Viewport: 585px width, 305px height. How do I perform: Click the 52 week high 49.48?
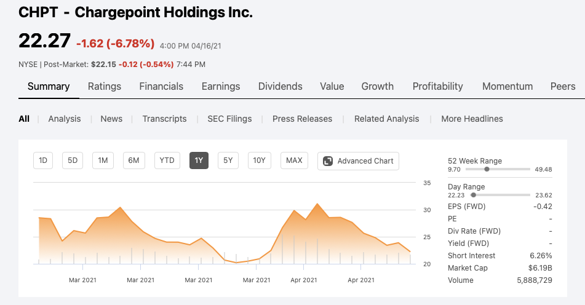tap(543, 169)
